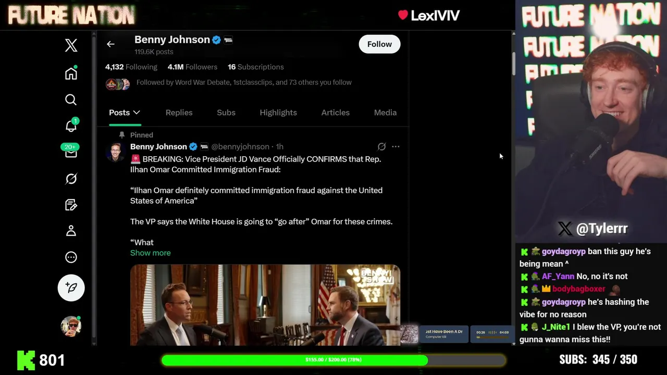Open the Notifications bell icon
This screenshot has width=667, height=375.
71,126
